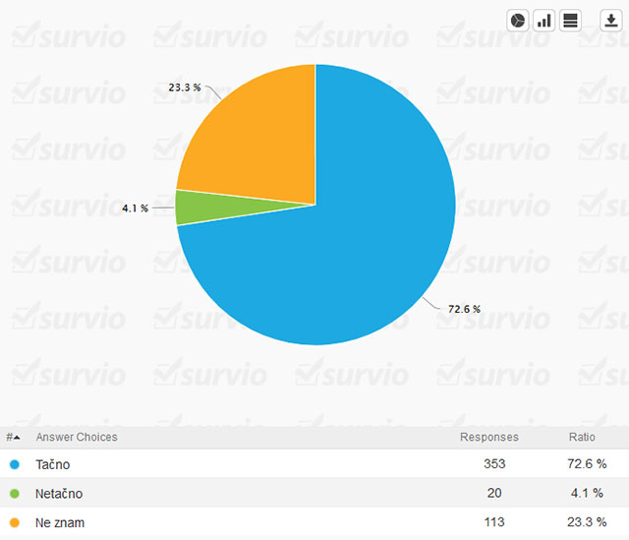Click the blue Tačno legend dot
This screenshot has height=540, width=629.
pyautogui.click(x=14, y=464)
